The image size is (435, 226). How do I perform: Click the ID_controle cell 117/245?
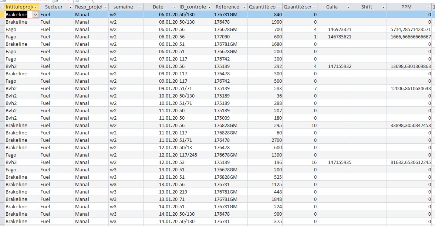[x=195, y=155]
